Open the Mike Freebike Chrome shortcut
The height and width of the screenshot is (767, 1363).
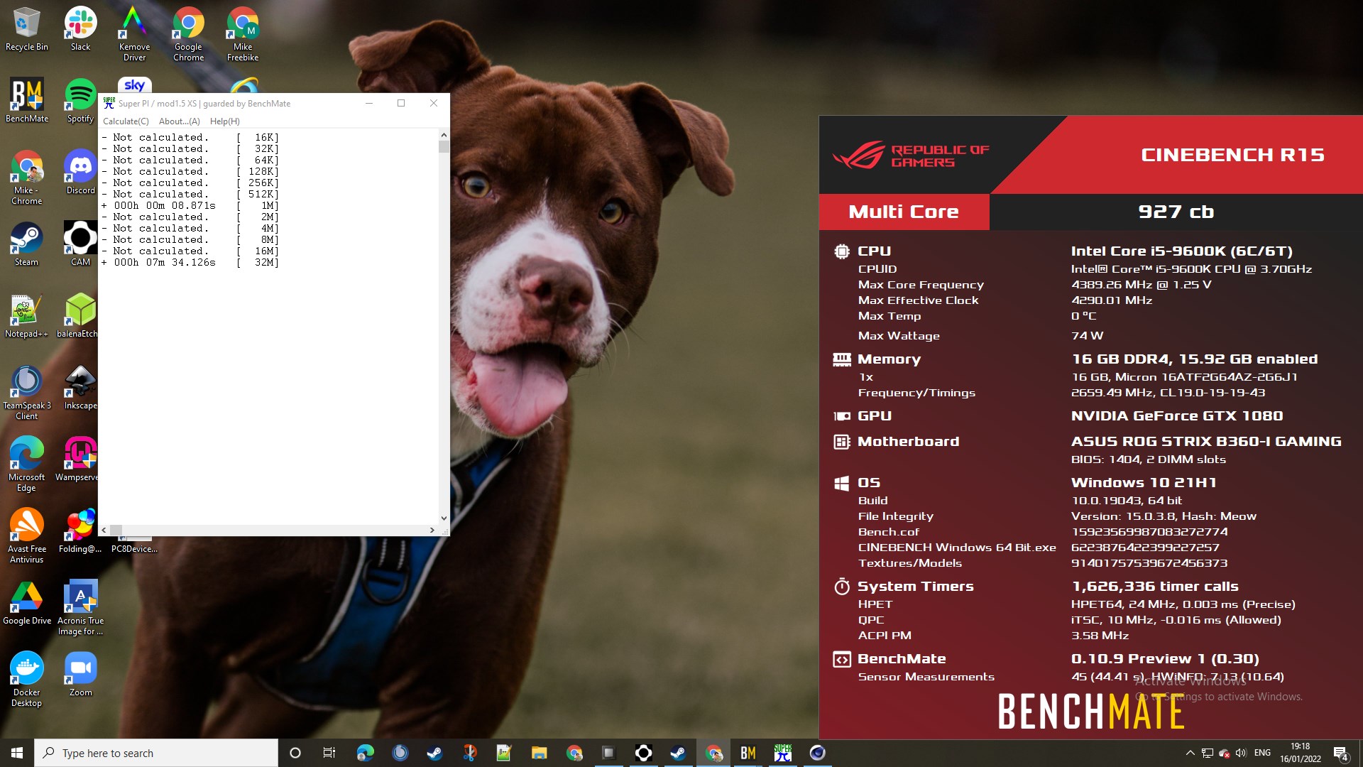243,33
